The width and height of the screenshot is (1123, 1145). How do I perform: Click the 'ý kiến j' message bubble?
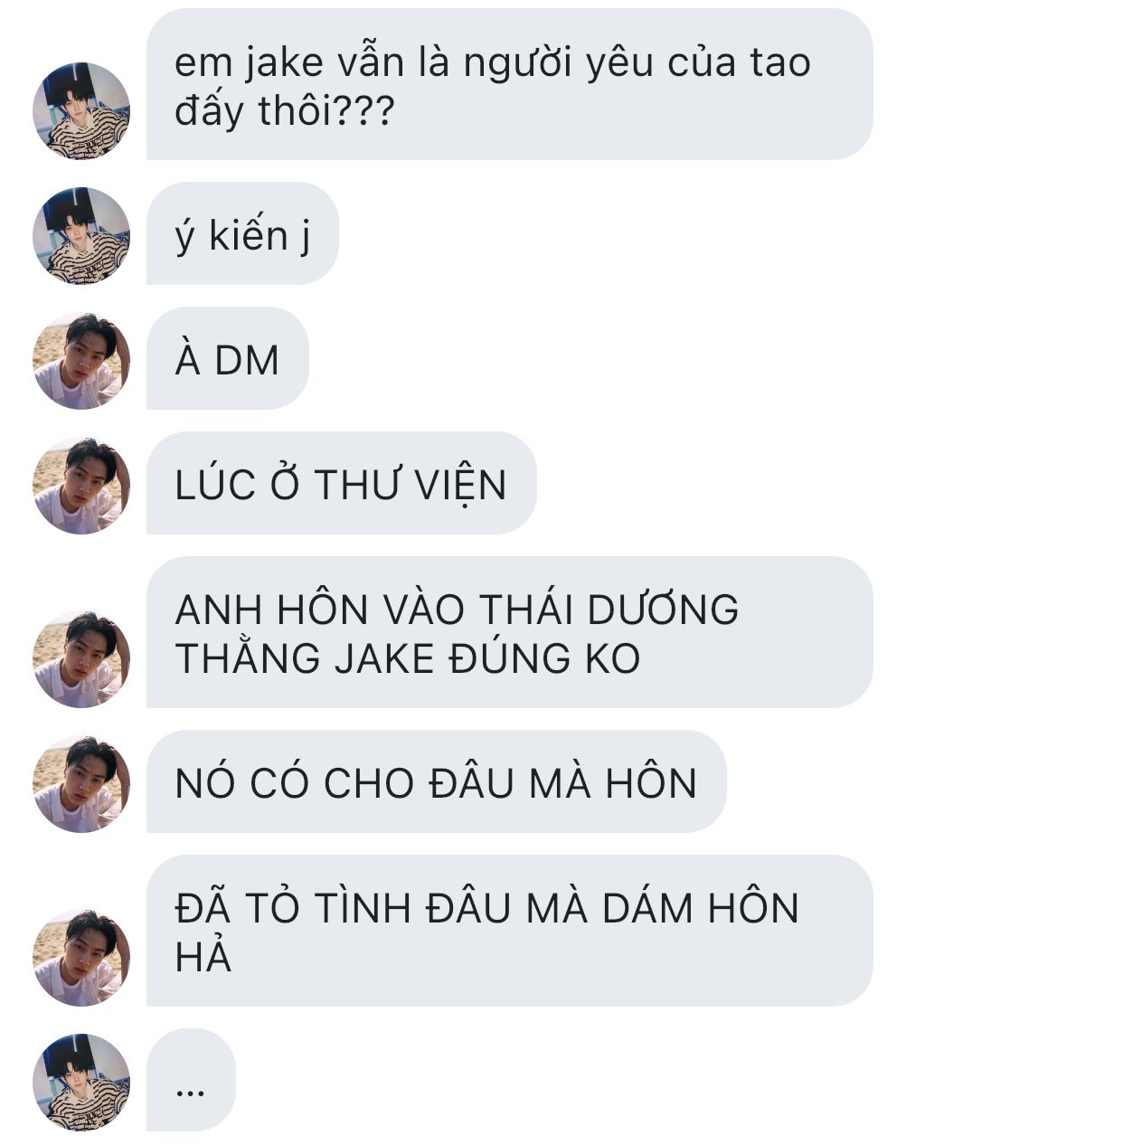coord(242,233)
